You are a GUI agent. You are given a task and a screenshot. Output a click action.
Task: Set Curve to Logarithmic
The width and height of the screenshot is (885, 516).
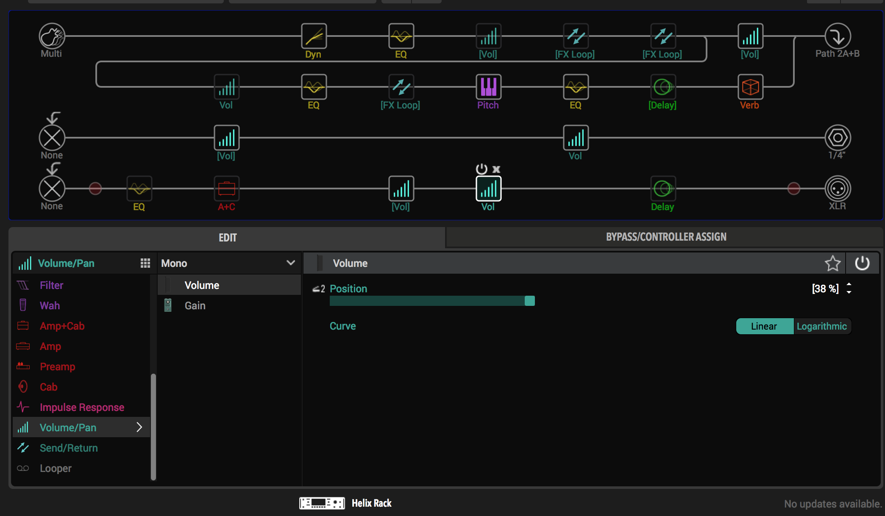click(821, 326)
